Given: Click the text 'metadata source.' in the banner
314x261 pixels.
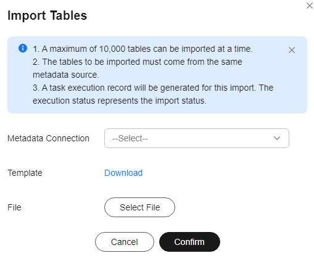Looking at the screenshot, I should [x=66, y=75].
